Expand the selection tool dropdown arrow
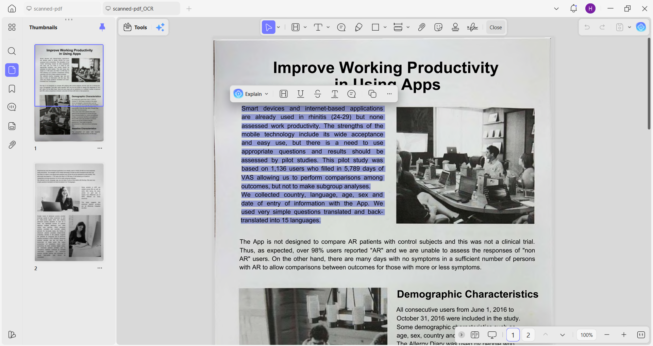Viewport: 653px width, 346px height. 279,27
